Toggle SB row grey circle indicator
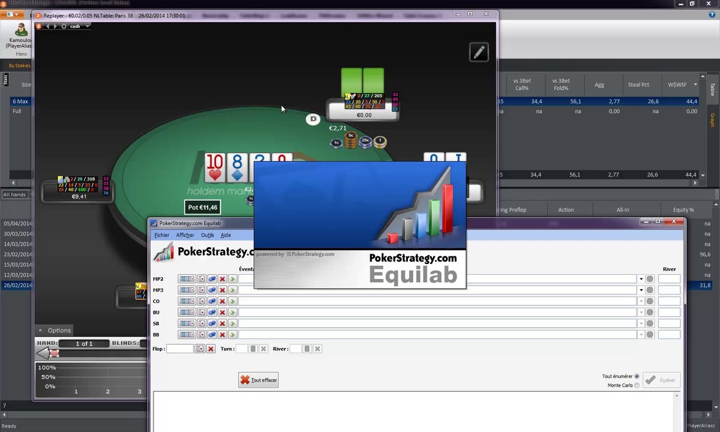 click(x=650, y=323)
